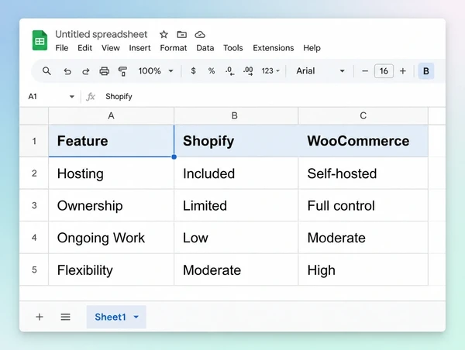Screen dimensions: 465x350
Task: Select the Included cell
Action: (x=236, y=173)
